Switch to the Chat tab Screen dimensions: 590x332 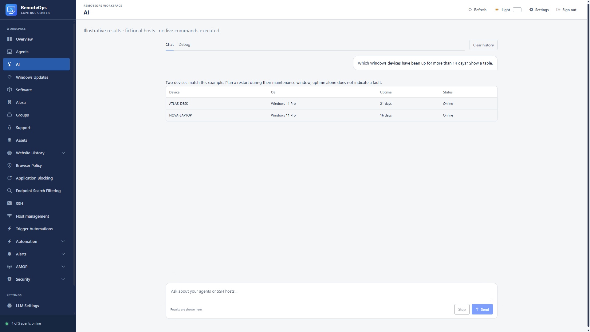[170, 45]
